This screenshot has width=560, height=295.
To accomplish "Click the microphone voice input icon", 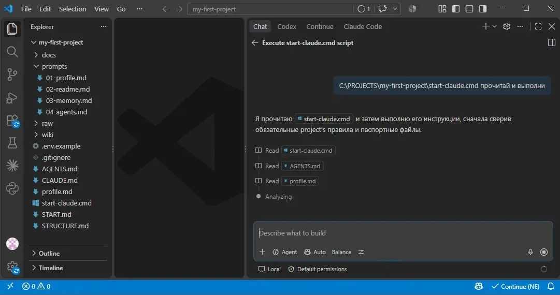I will click(x=530, y=252).
